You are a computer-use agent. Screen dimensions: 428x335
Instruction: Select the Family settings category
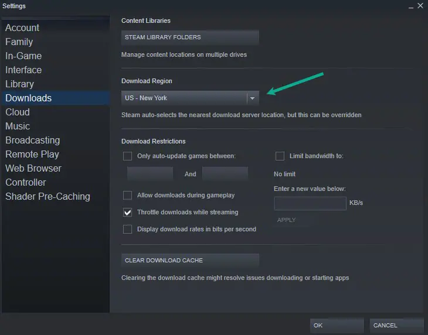[19, 42]
